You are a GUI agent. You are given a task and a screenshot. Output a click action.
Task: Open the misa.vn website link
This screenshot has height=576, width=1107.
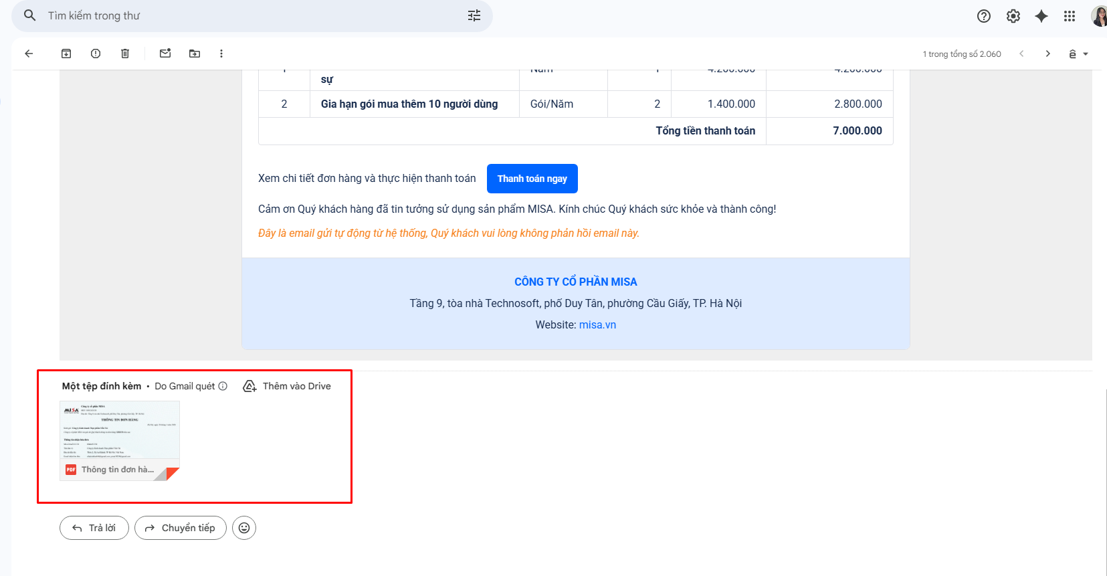point(597,325)
